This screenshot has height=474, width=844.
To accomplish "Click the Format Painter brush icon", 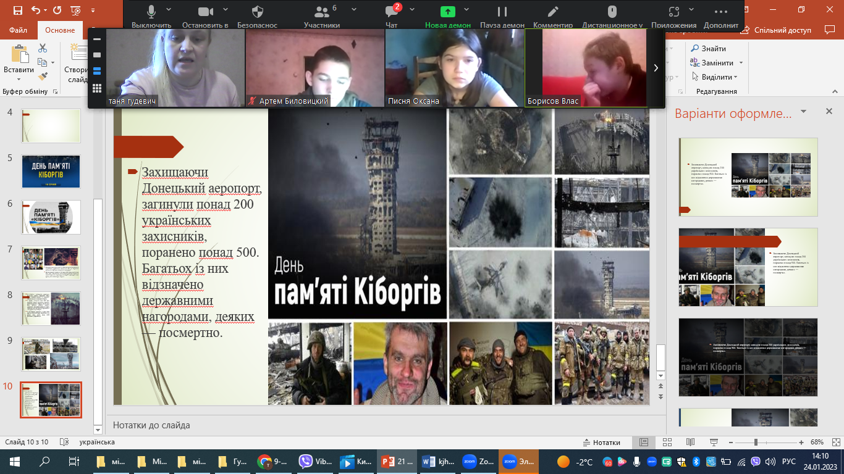I will [x=43, y=77].
